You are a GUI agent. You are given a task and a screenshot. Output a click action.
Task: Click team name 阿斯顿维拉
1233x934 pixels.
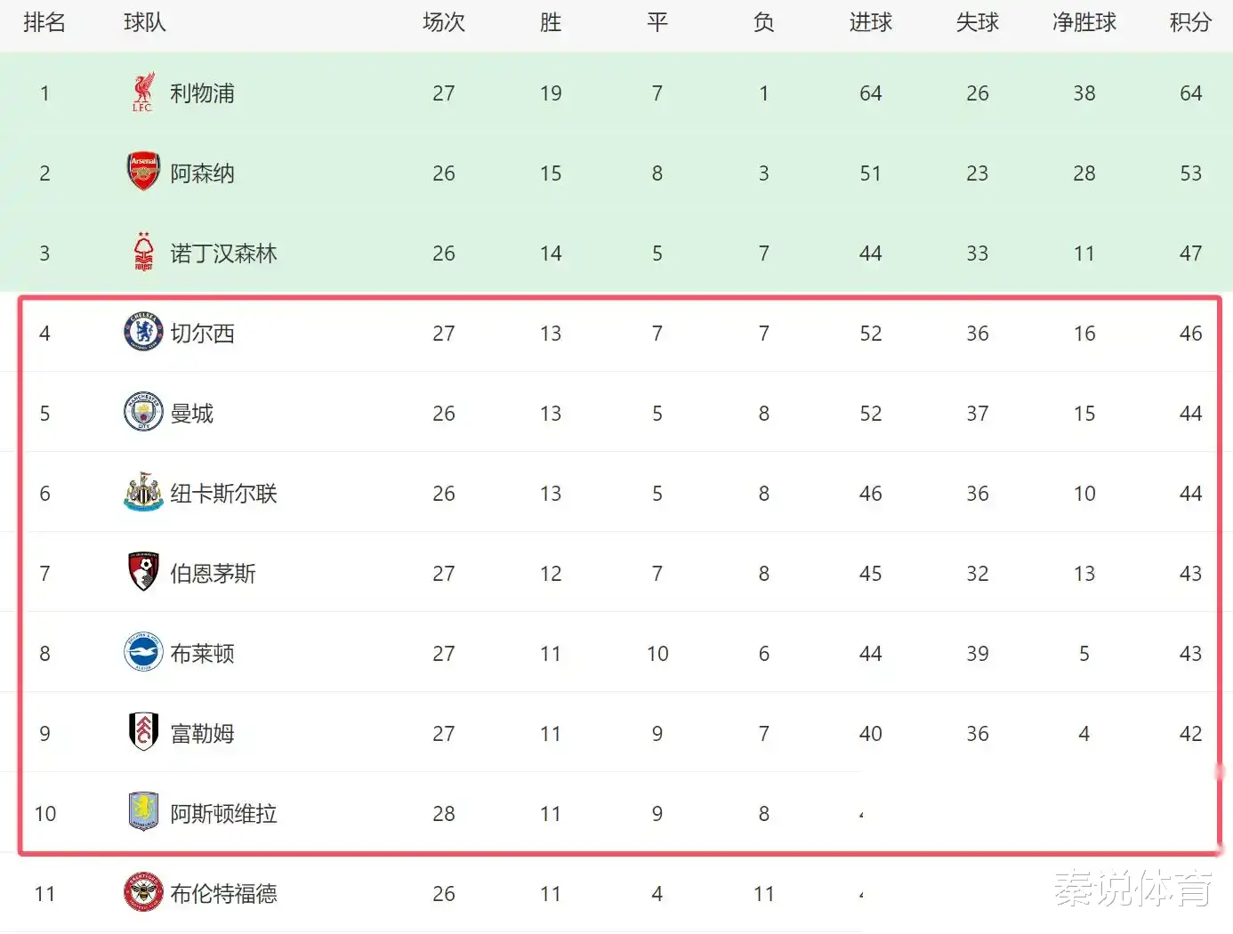click(x=224, y=814)
